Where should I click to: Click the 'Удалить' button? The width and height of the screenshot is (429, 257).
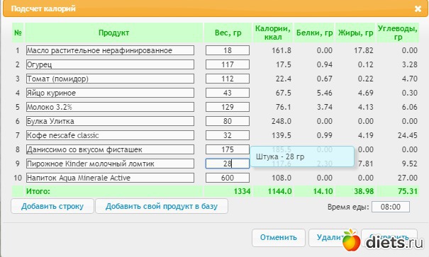click(x=327, y=238)
